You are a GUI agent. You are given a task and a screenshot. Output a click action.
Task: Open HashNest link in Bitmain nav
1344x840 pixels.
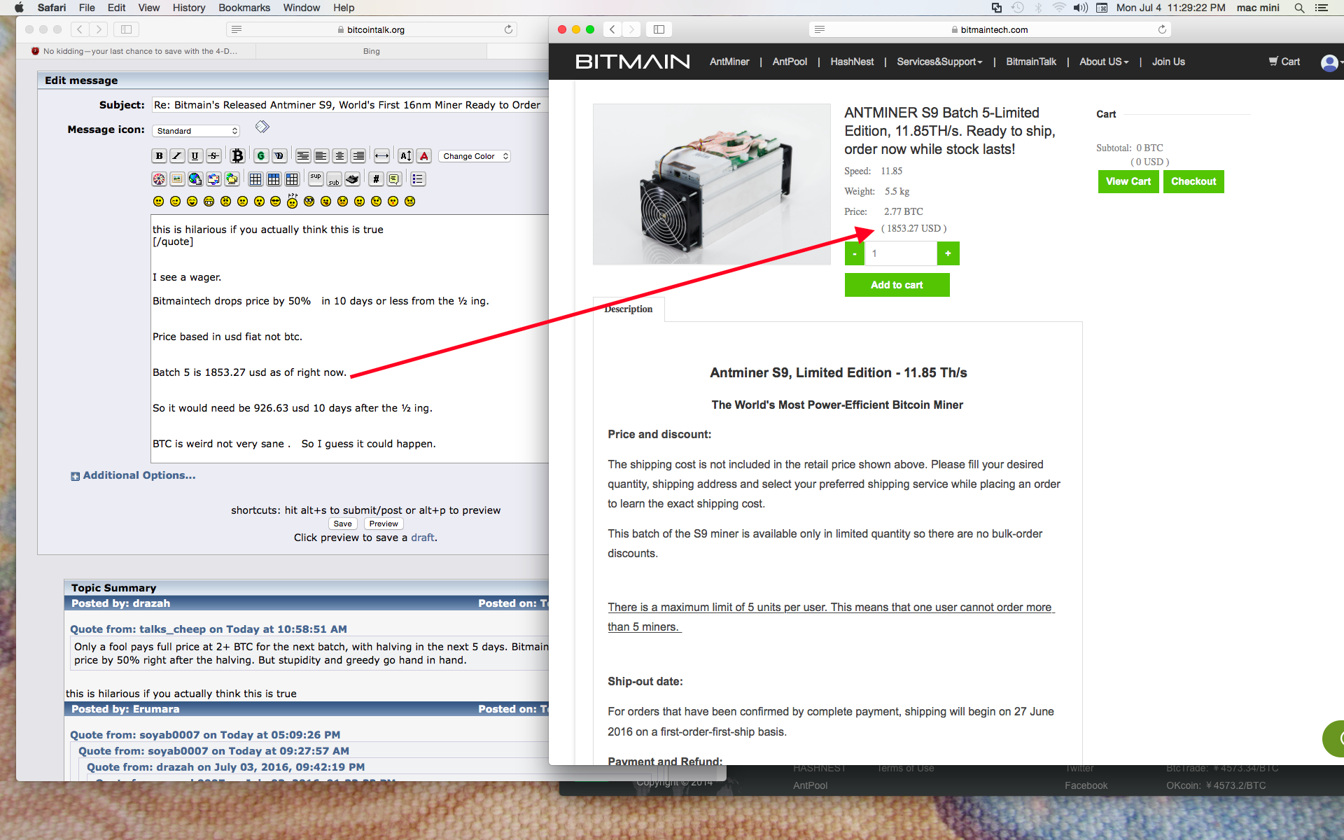coord(852,62)
